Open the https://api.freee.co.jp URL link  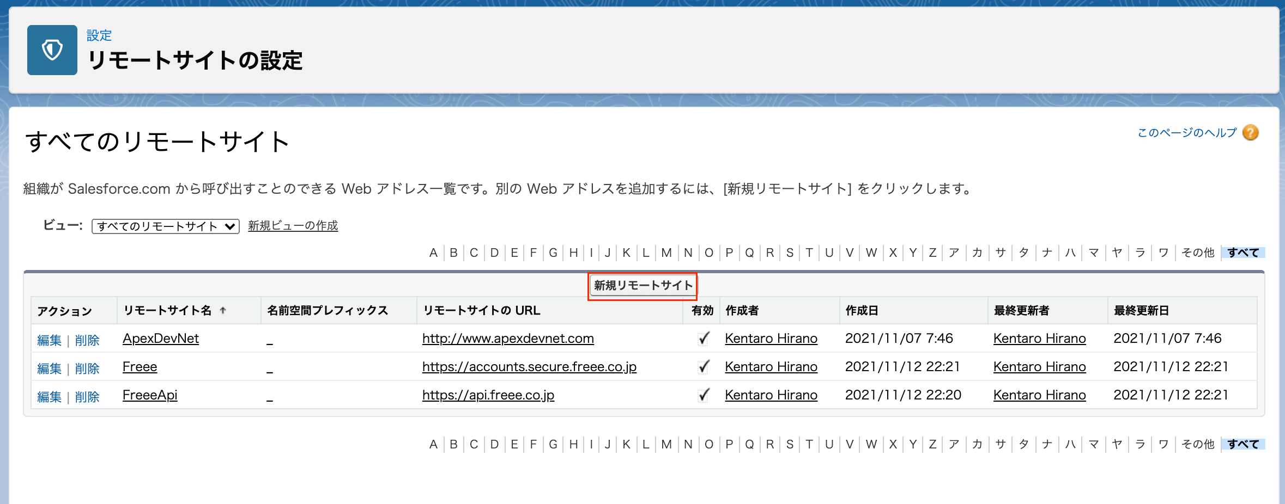tap(488, 395)
